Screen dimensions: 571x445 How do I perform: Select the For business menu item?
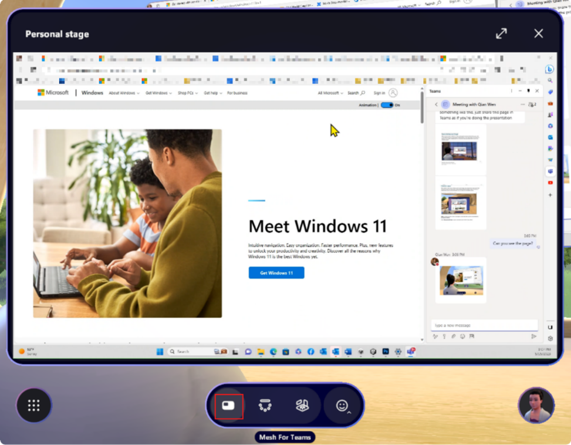[237, 93]
